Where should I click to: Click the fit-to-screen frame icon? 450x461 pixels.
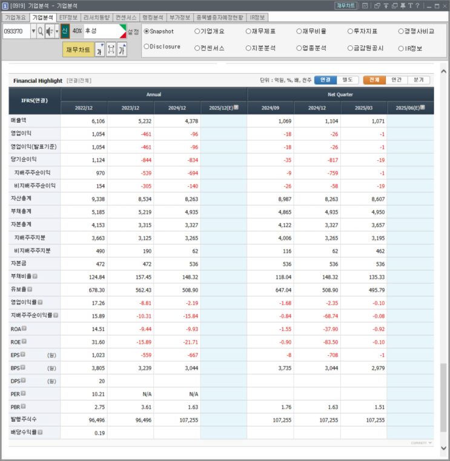[x=111, y=50]
